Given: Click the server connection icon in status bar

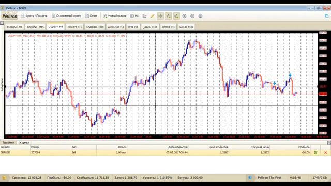Looking at the screenshot, I should pyautogui.click(x=250, y=178).
